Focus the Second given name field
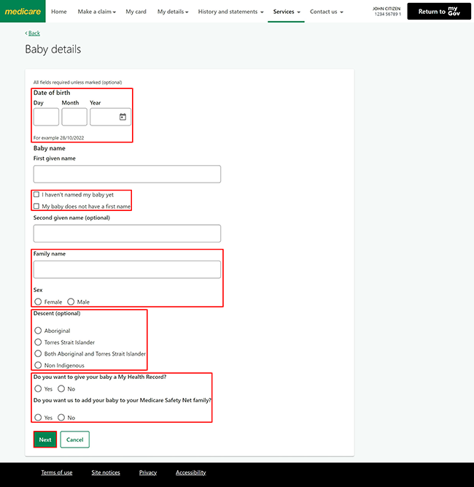The image size is (474, 487). [x=127, y=233]
